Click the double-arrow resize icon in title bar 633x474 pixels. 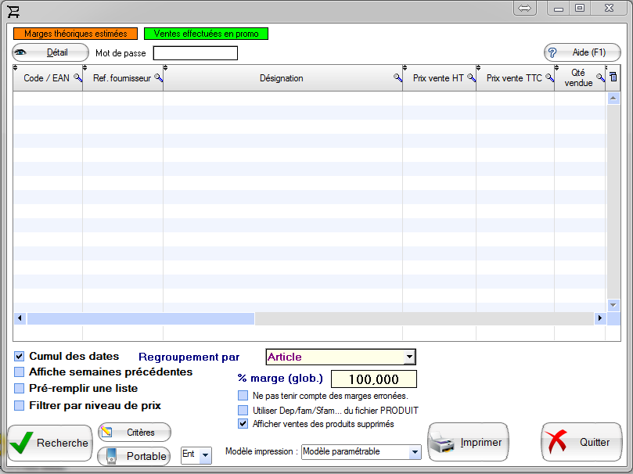pos(525,8)
